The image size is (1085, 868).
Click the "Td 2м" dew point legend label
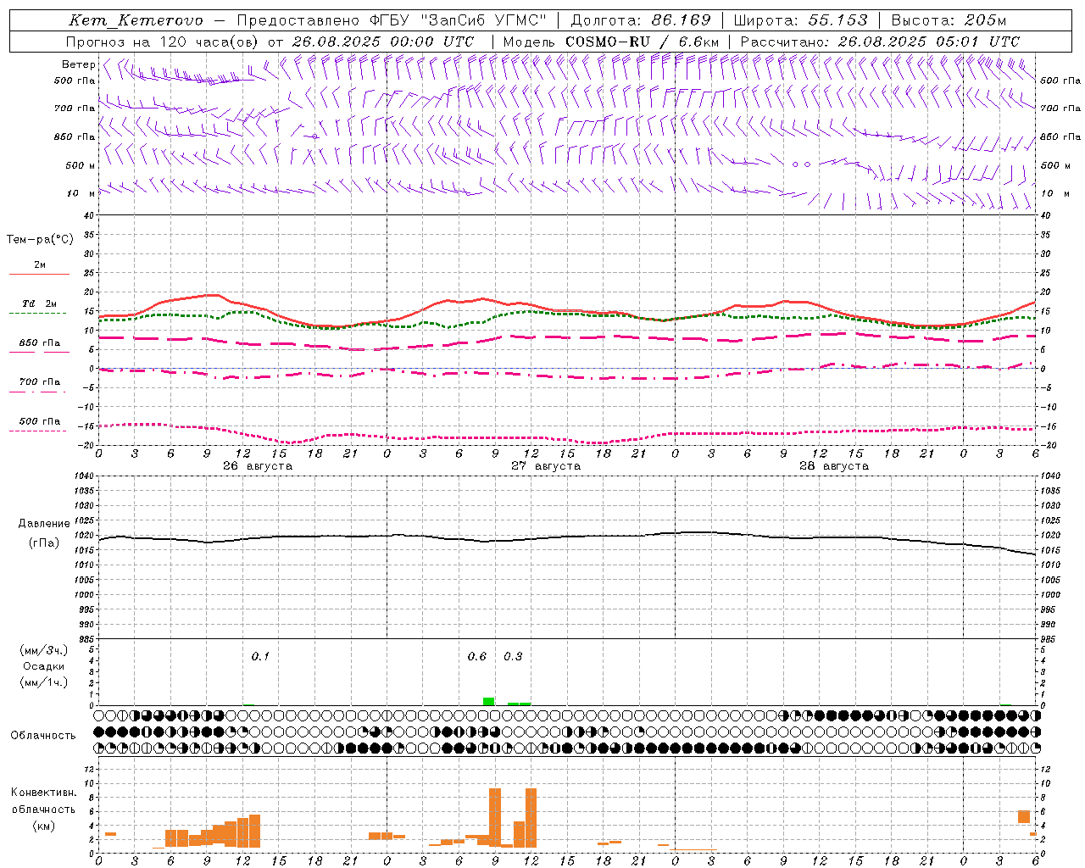[40, 303]
